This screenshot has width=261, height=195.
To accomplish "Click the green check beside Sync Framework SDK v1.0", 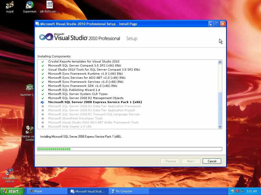I will [43, 86].
